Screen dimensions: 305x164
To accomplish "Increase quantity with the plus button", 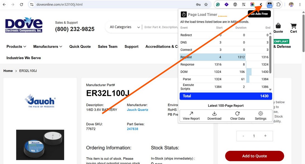I will 265,136.
